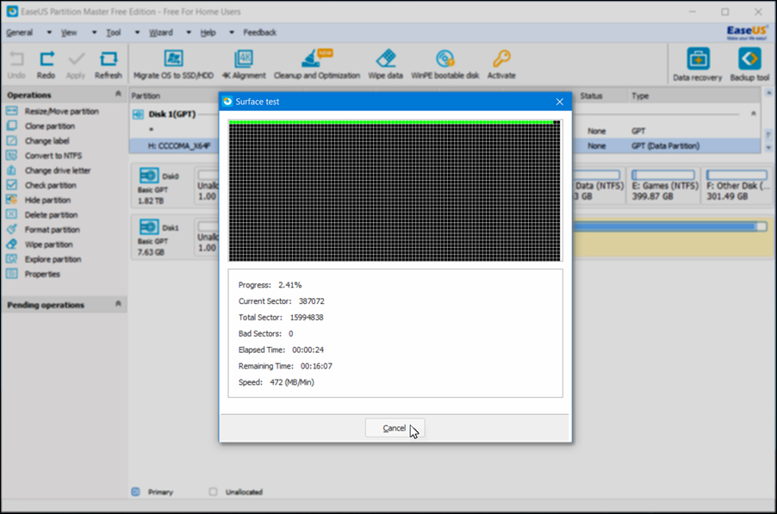Open partition Properties

coord(42,275)
